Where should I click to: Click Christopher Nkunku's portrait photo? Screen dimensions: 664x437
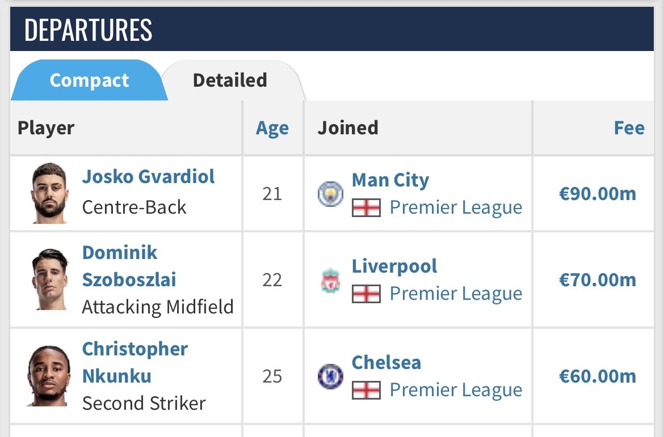49,376
